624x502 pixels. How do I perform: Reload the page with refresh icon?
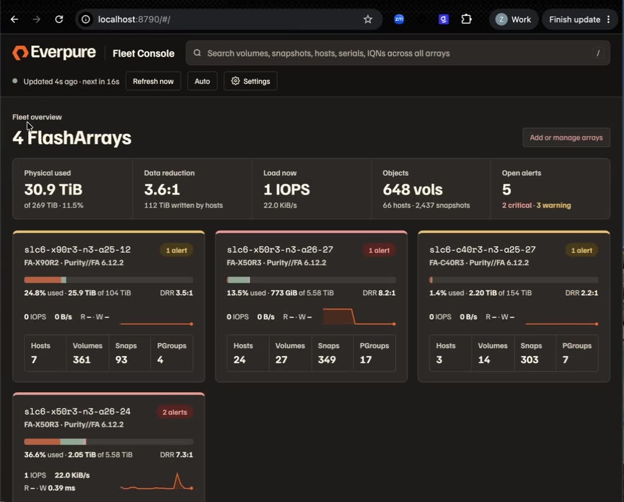click(59, 19)
